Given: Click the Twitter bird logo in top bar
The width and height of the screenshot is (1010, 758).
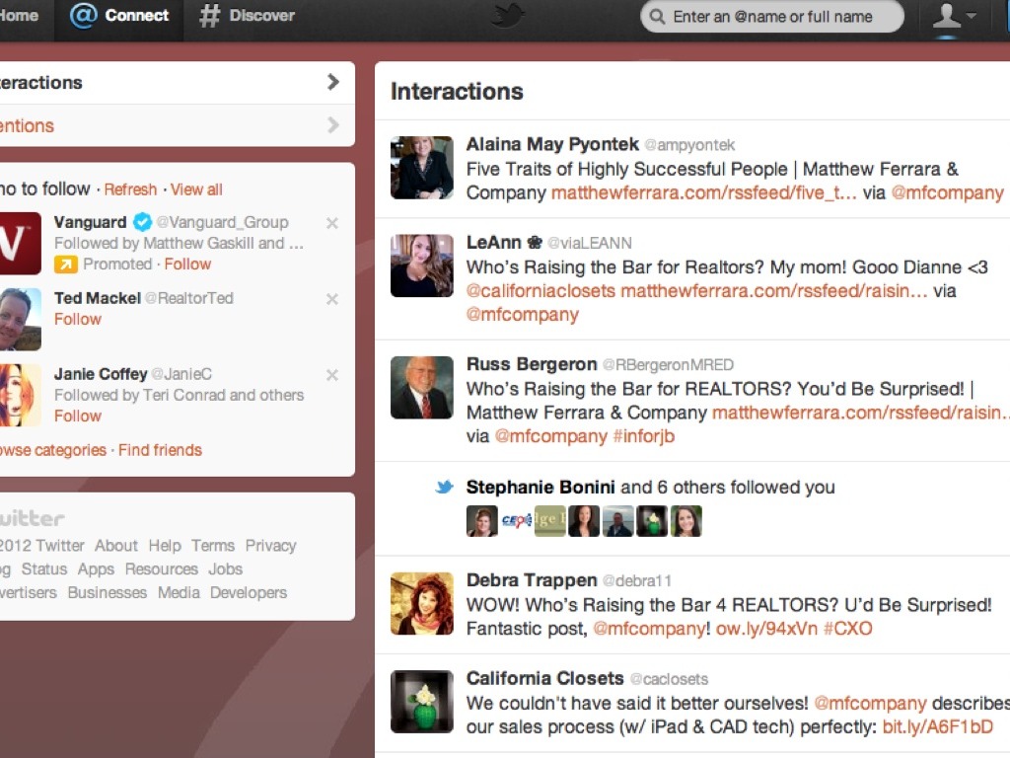Looking at the screenshot, I should tap(509, 16).
